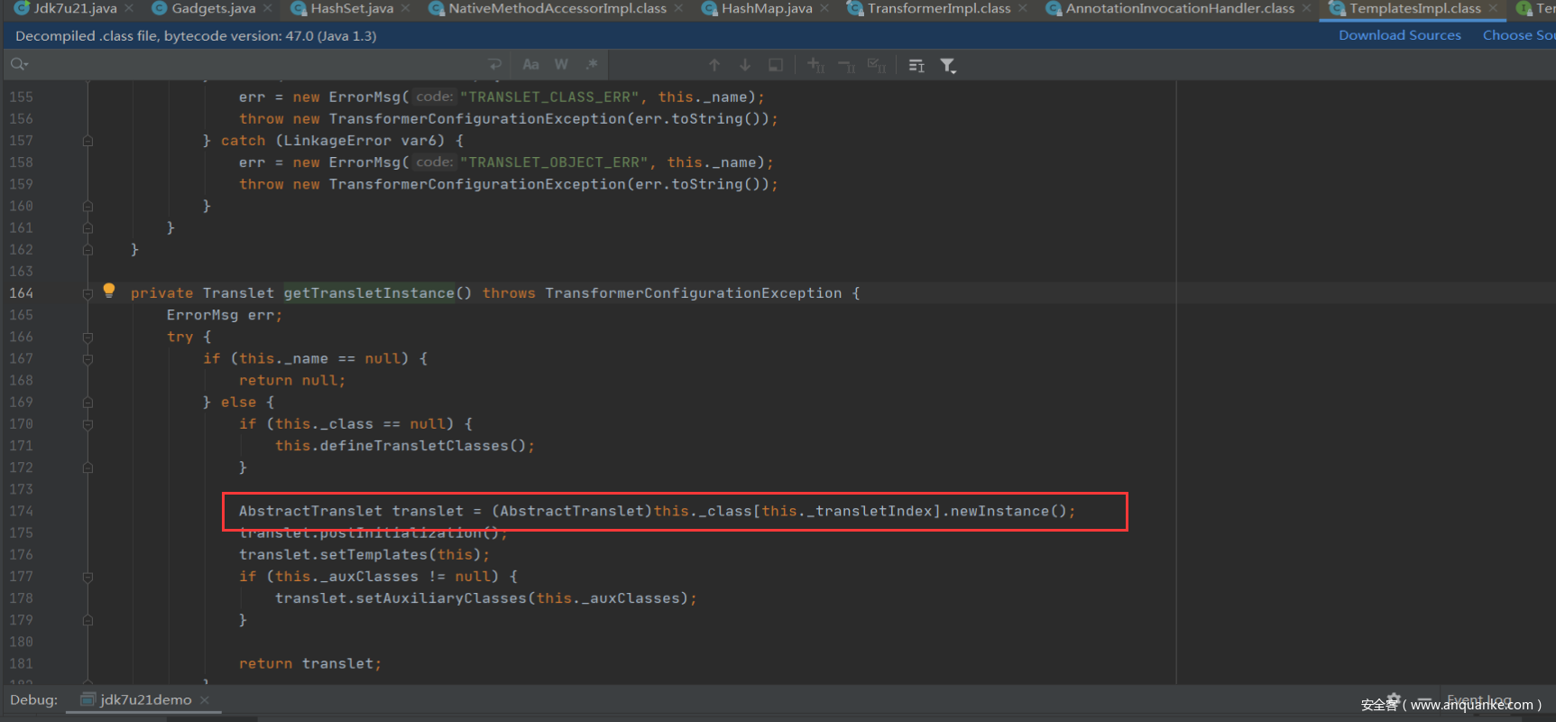Open the search filter options dropdown
Viewport: 1556px width, 722px height.
pos(948,65)
